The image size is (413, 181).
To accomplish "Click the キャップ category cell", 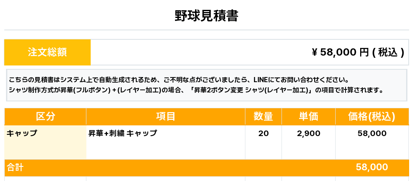I will click(22, 134).
